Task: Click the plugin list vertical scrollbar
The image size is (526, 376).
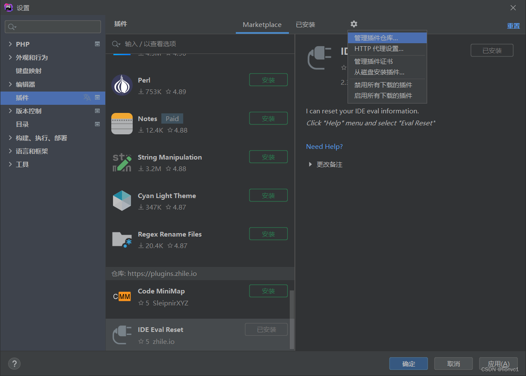Action: (x=292, y=320)
